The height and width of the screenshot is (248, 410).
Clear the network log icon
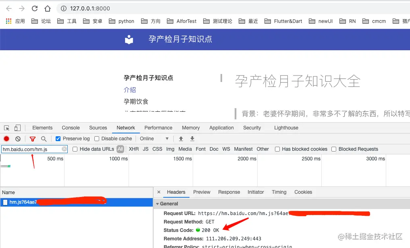pyautogui.click(x=18, y=139)
